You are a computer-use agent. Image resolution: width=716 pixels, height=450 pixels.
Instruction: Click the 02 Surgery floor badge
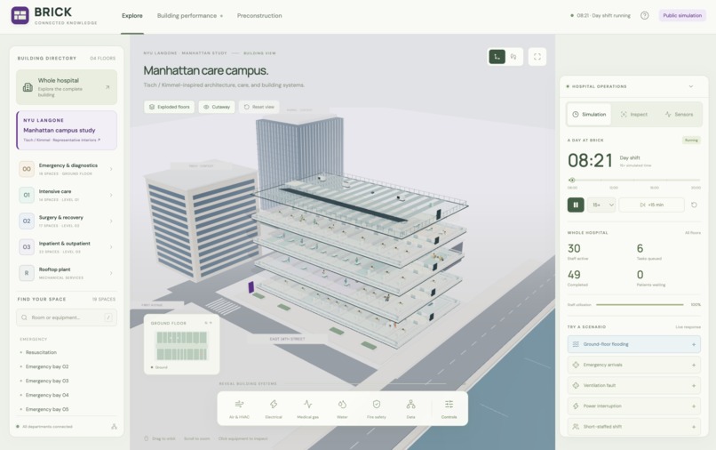(27, 221)
